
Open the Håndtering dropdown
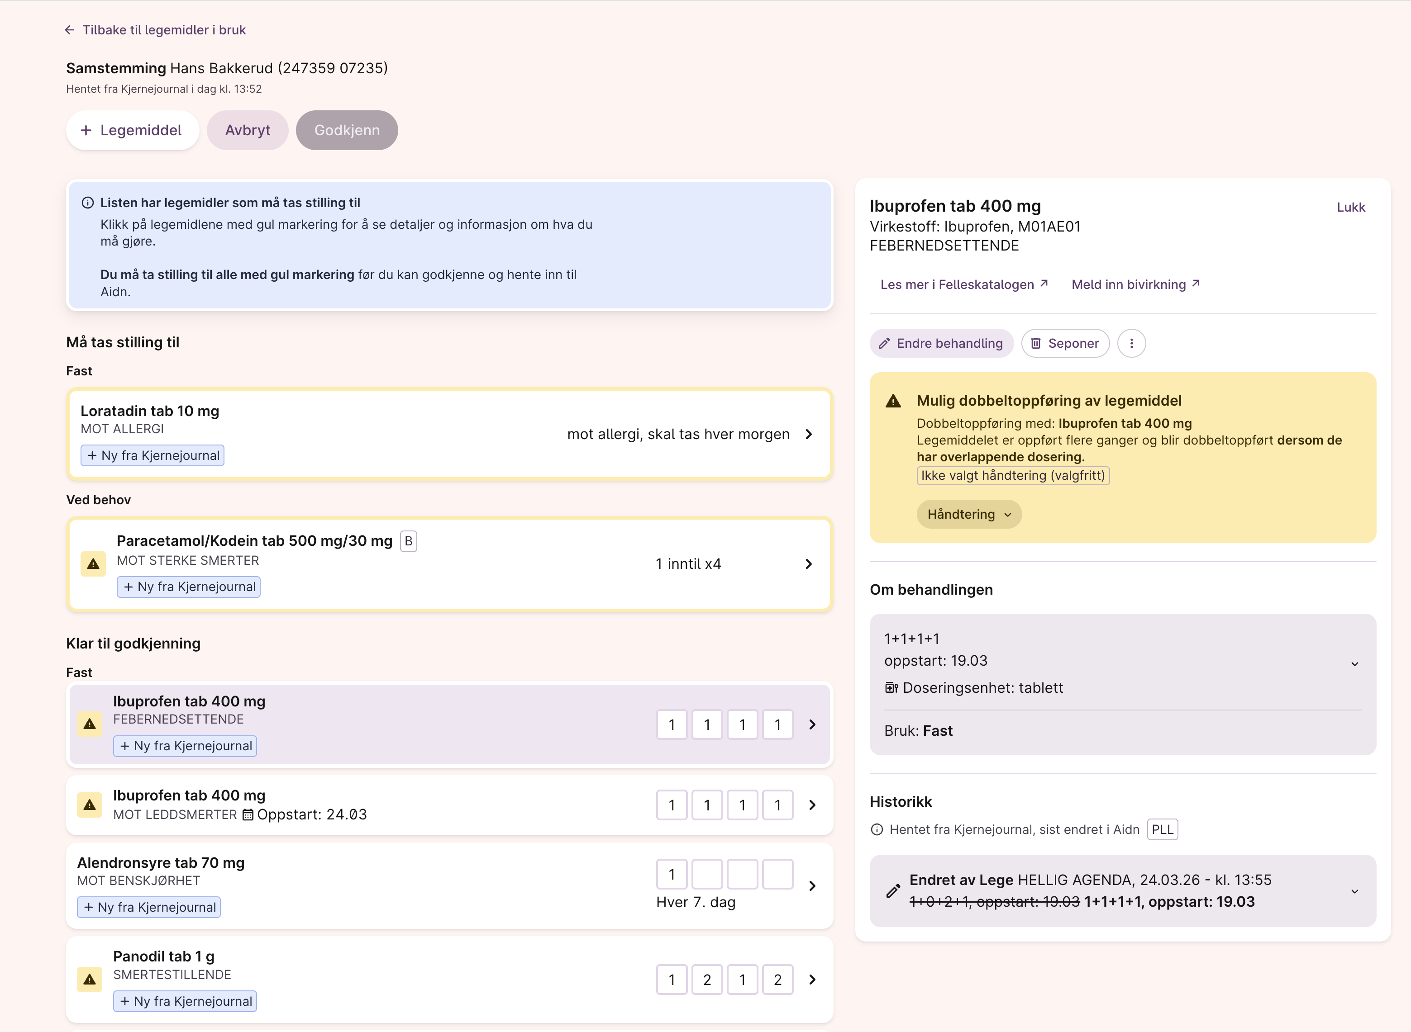click(x=968, y=514)
